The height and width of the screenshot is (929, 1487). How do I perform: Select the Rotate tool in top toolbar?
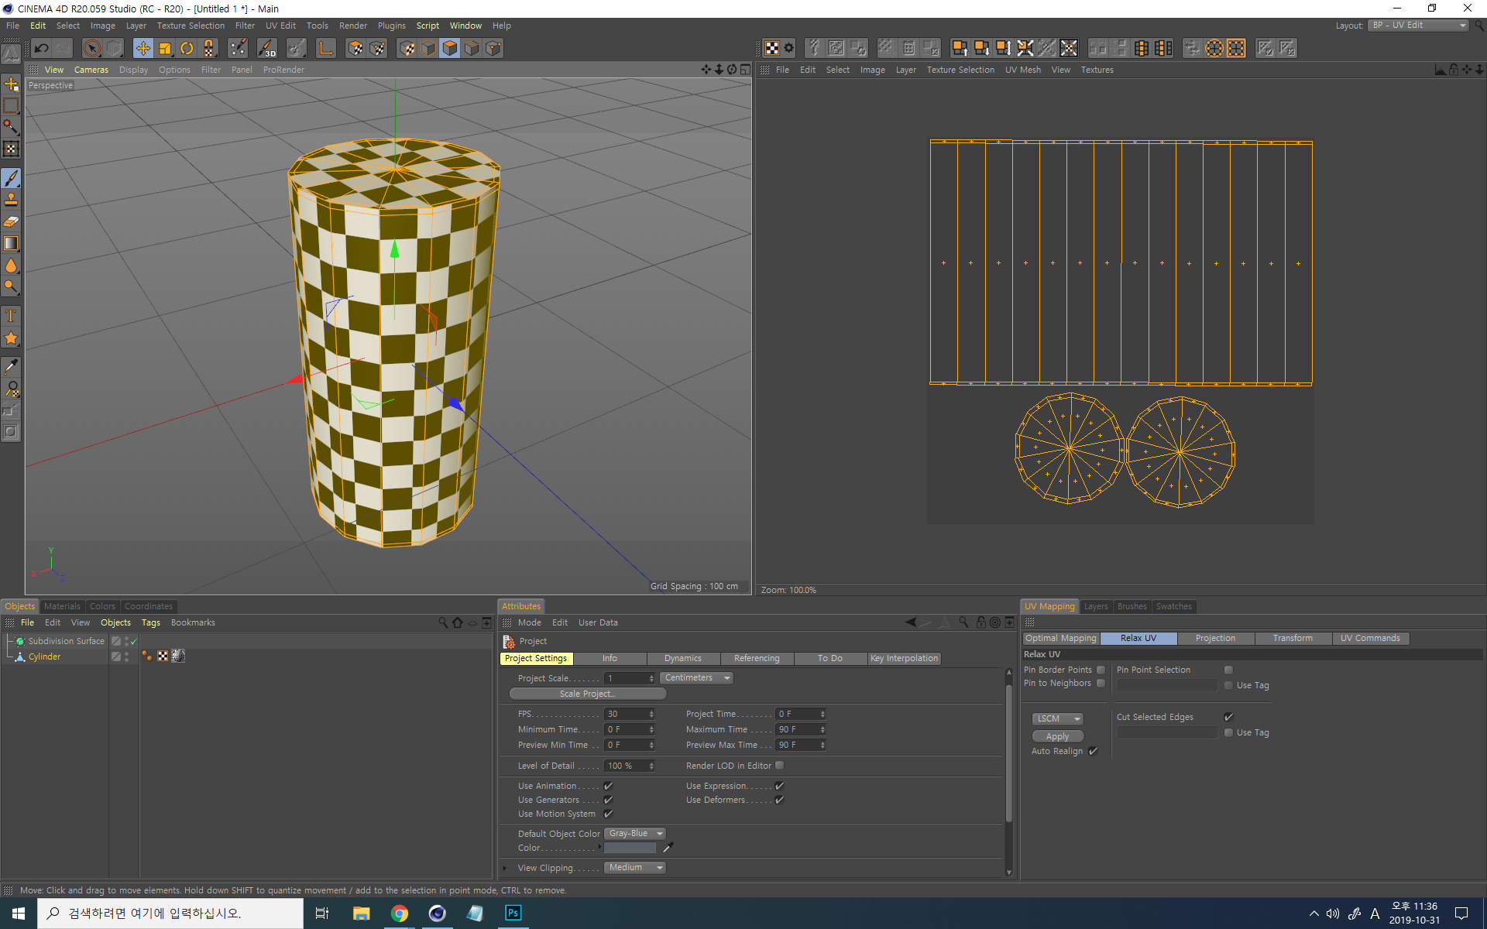[x=187, y=49]
